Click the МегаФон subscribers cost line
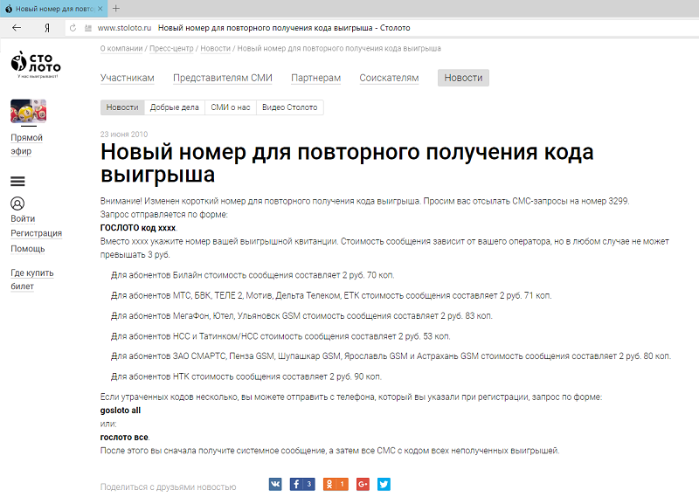699x497 pixels. [x=301, y=315]
